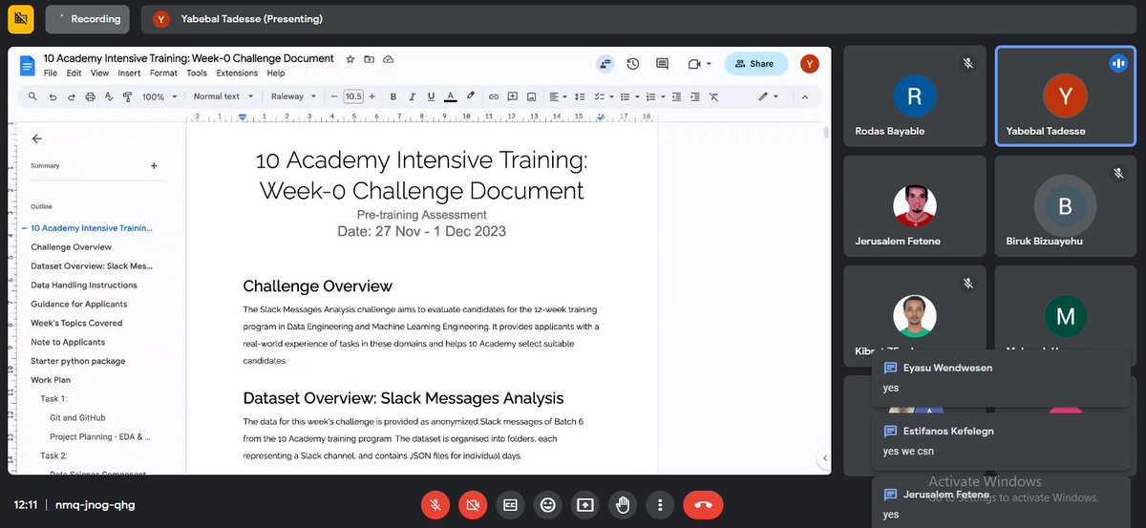1146x528 pixels.
Task: Open more options three-dot menu in Meet
Action: 660,505
